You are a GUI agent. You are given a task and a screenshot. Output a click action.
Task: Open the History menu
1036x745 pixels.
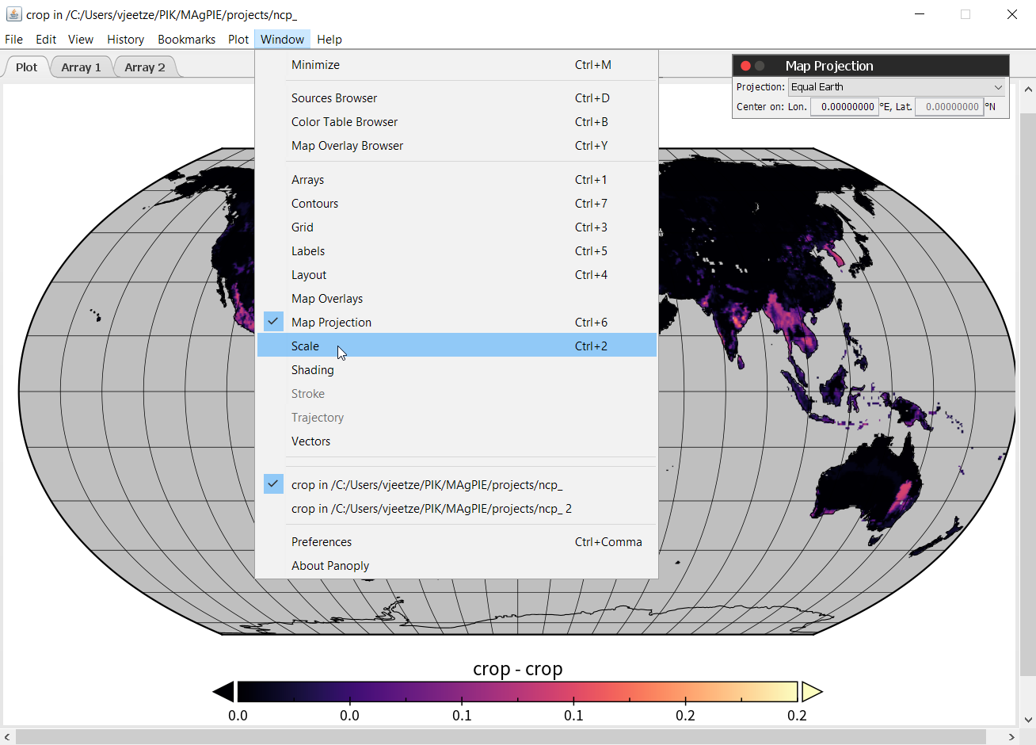[126, 40]
